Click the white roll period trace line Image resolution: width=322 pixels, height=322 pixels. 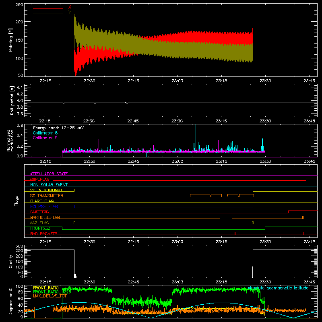[171, 103]
